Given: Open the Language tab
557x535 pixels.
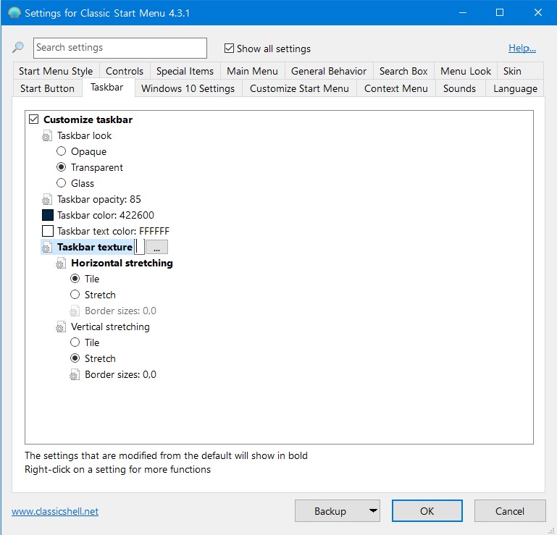Looking at the screenshot, I should click(515, 88).
